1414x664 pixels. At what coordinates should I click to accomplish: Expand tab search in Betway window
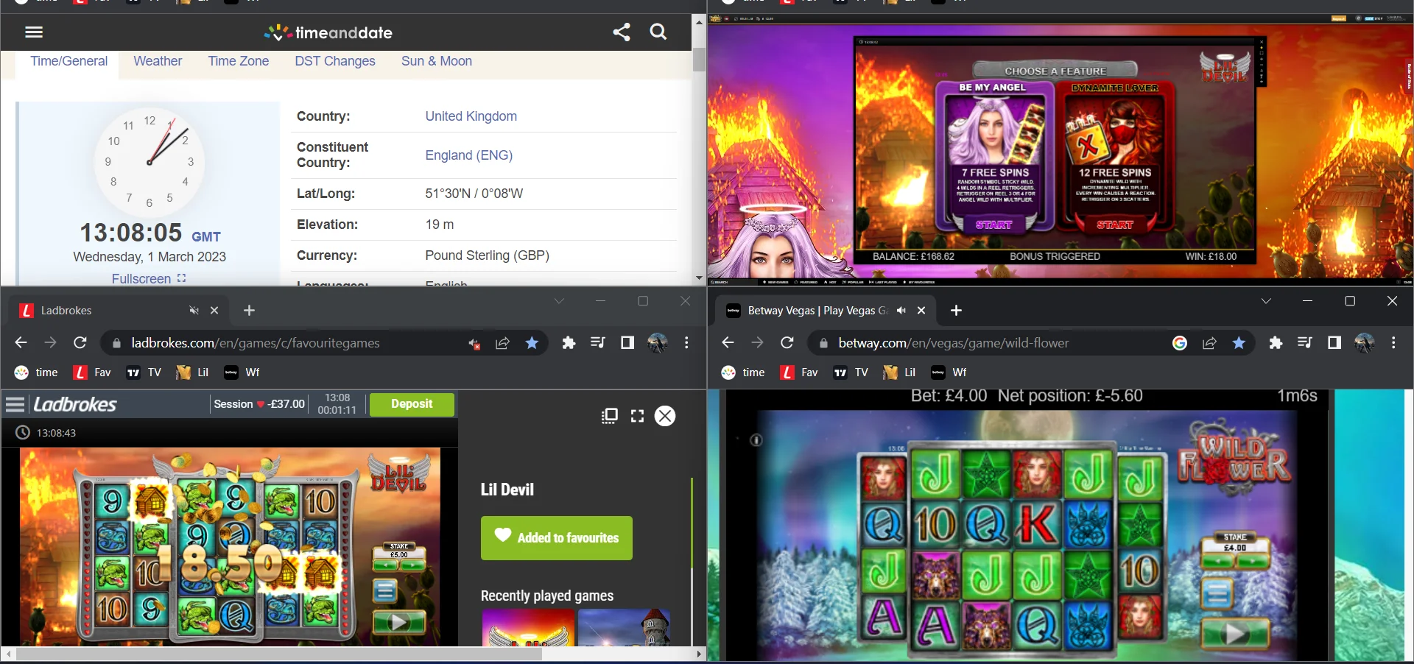tap(1266, 301)
